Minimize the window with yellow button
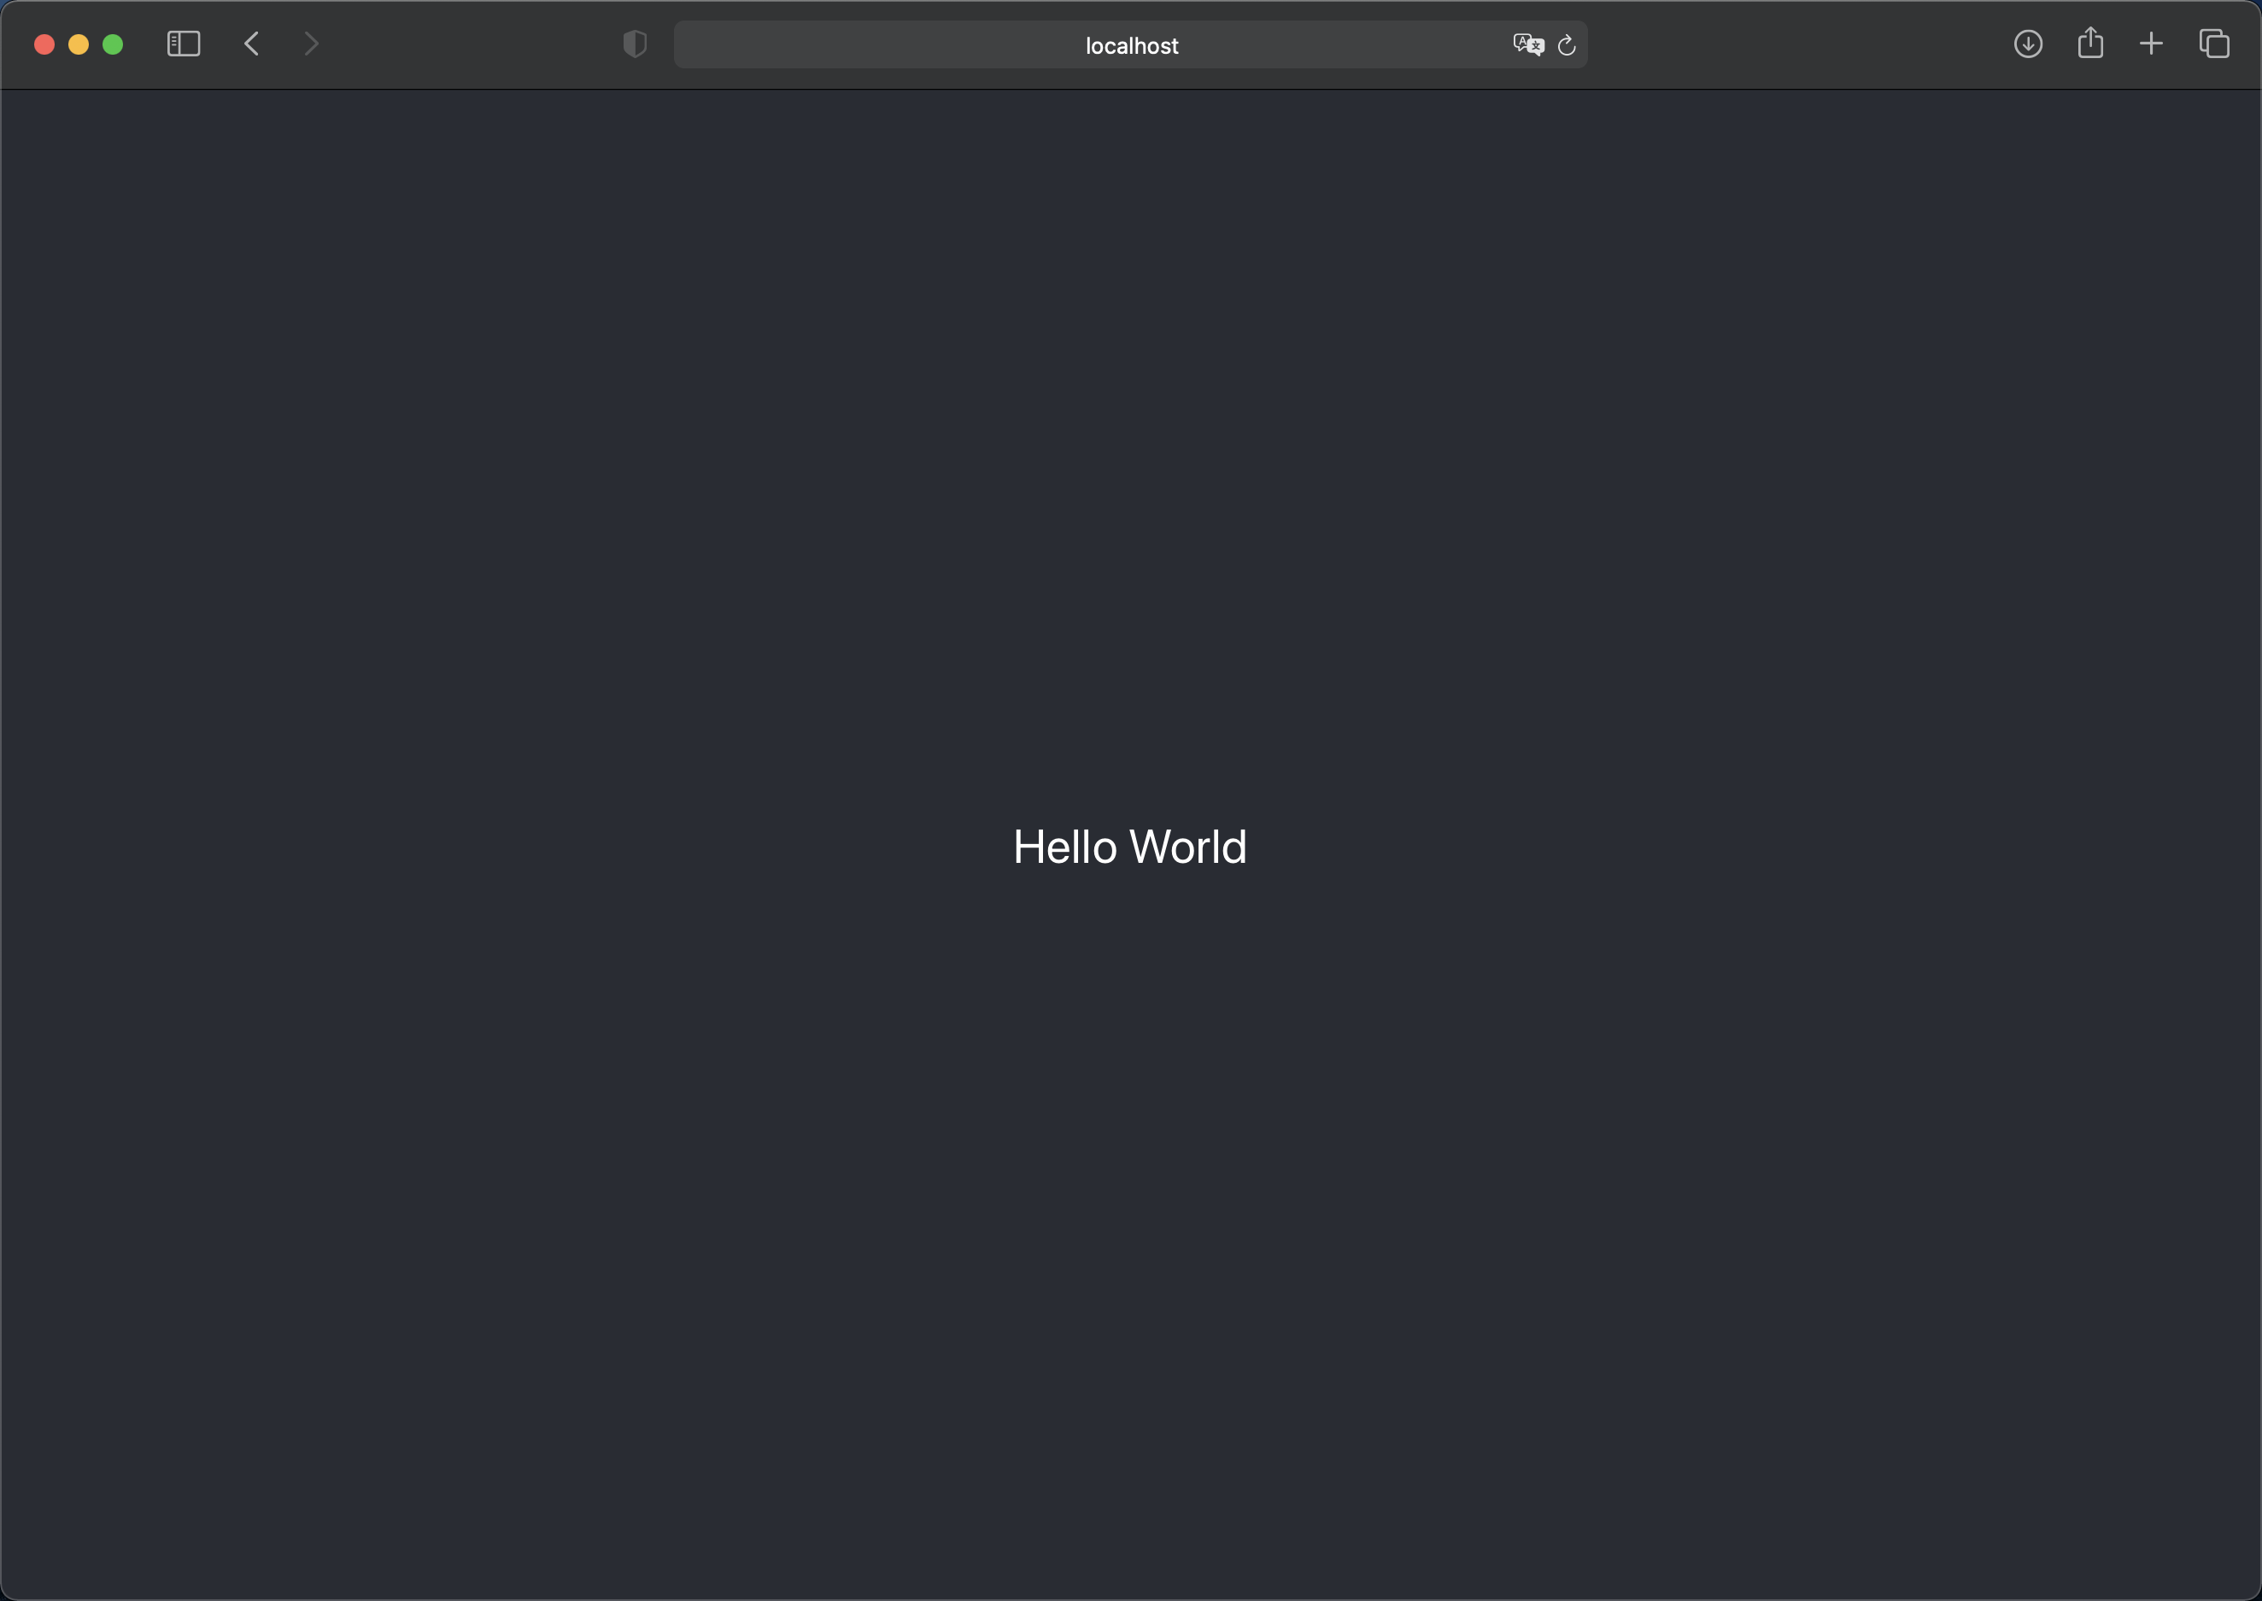Image resolution: width=2262 pixels, height=1601 pixels. tap(79, 44)
